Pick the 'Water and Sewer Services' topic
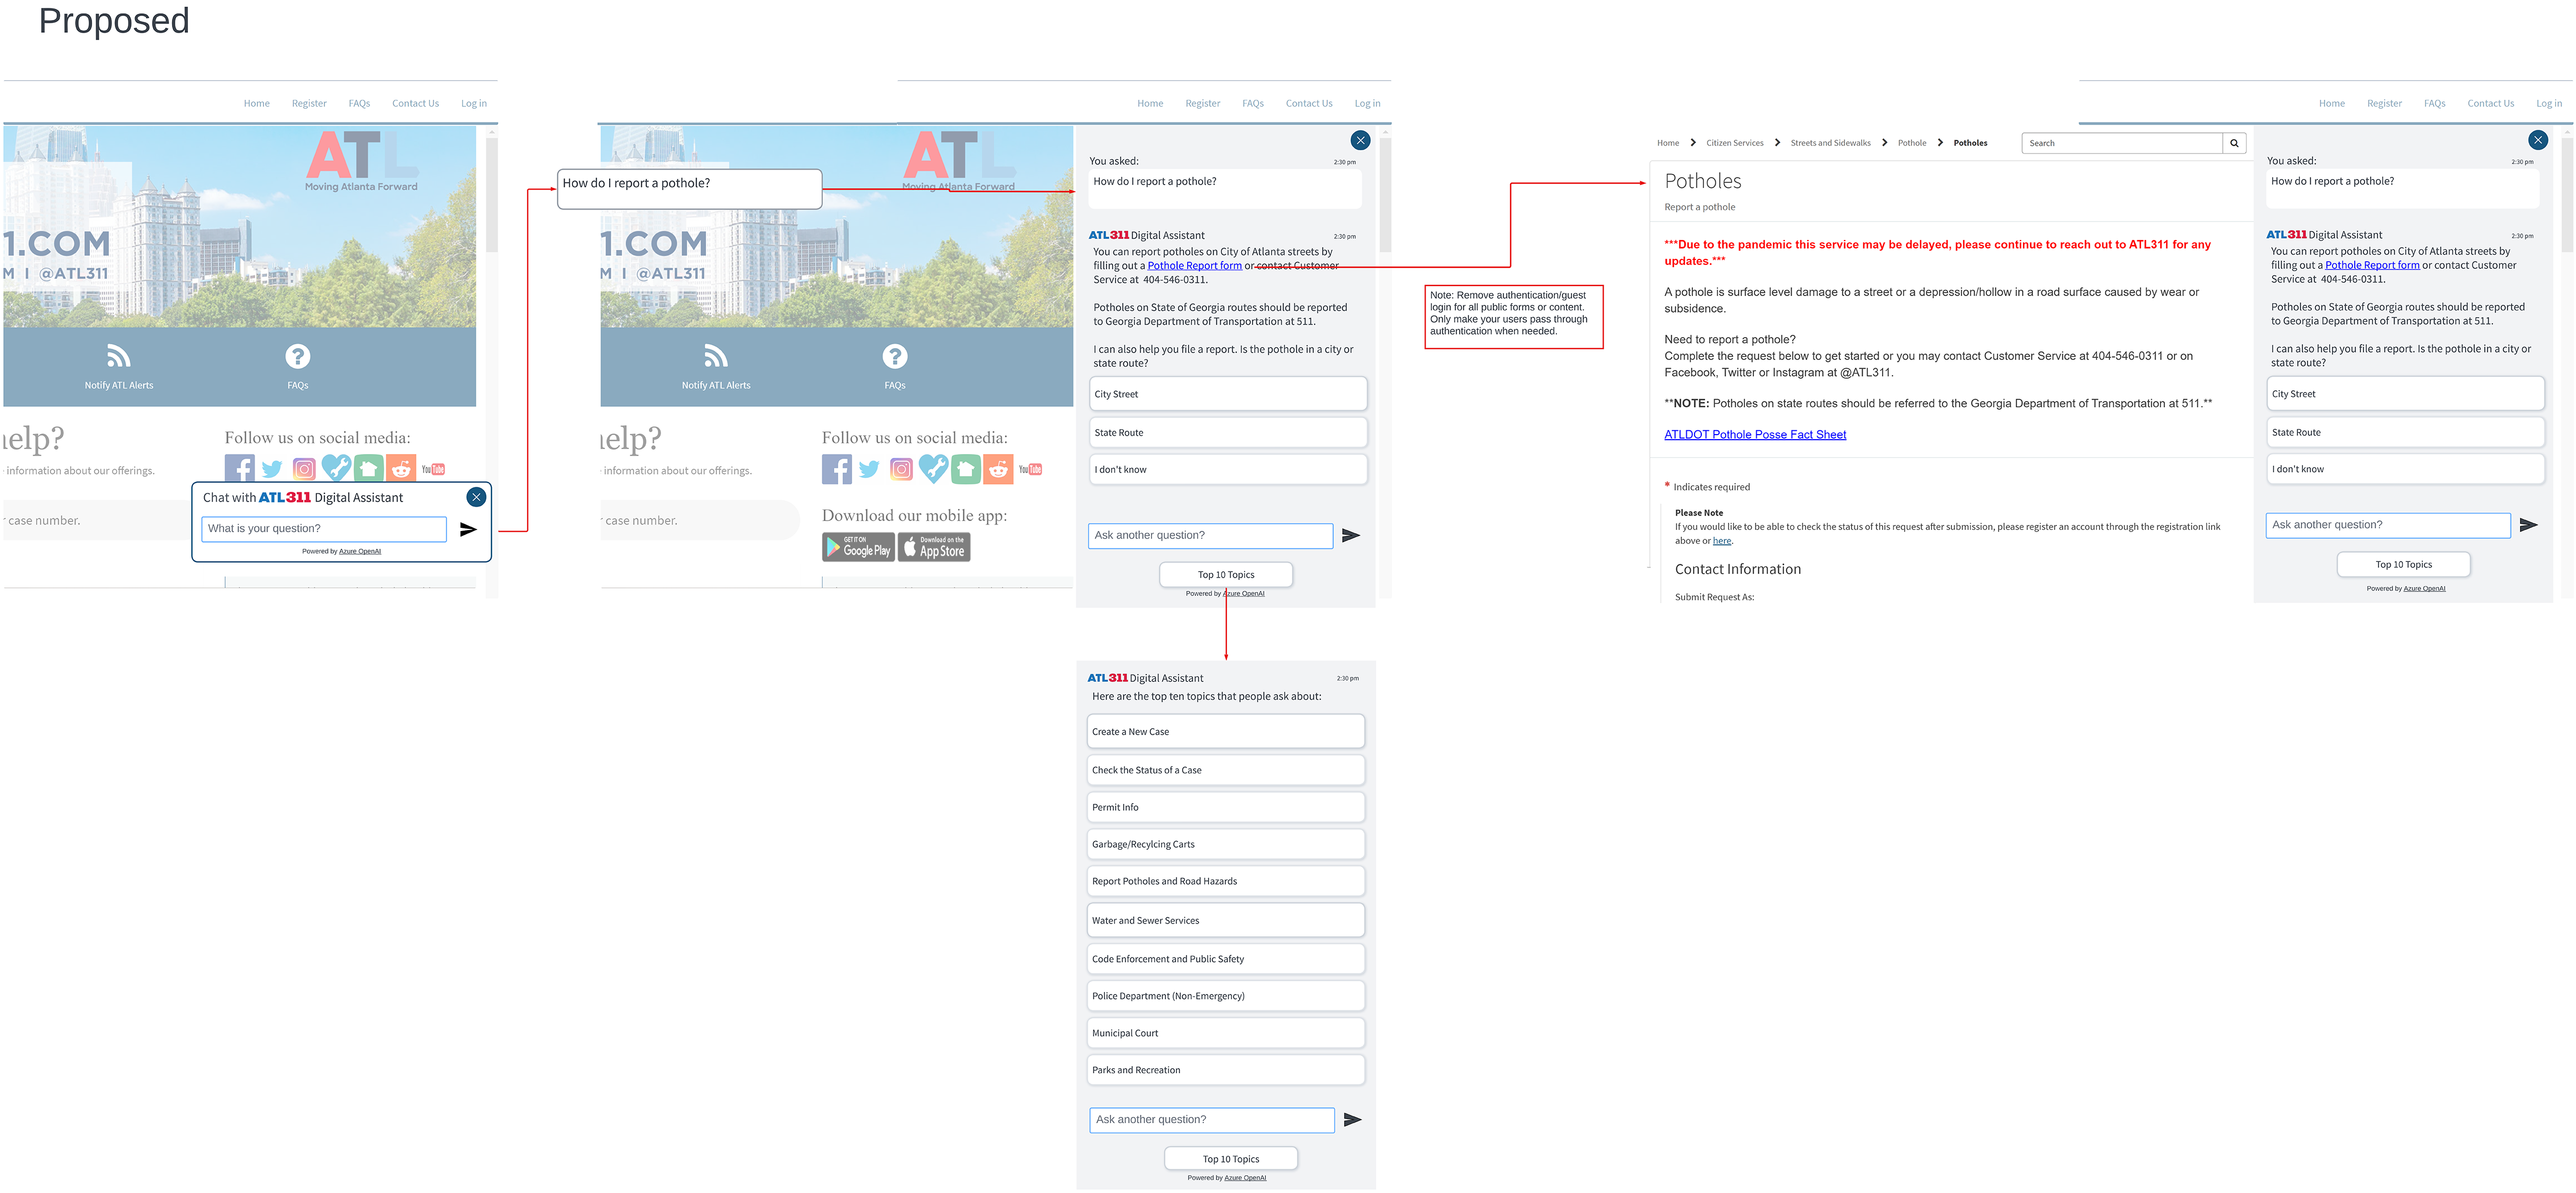This screenshot has height=1193, width=2576. (1226, 920)
